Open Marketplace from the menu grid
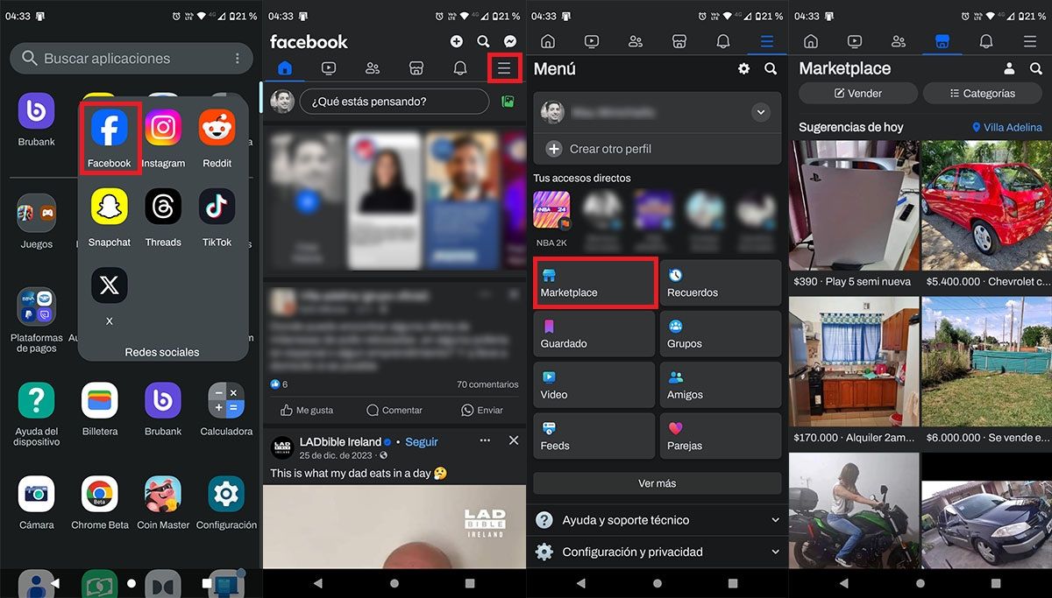The height and width of the screenshot is (598, 1052). point(594,283)
